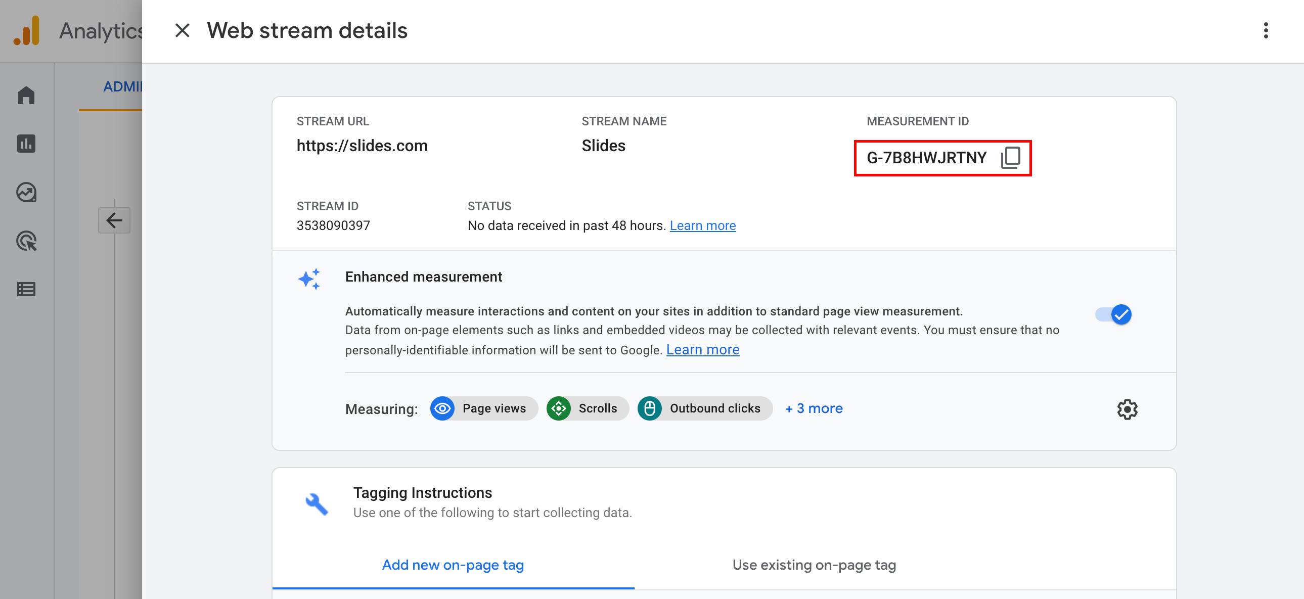Click the stream URL https://slides.com
Image resolution: width=1304 pixels, height=599 pixels.
362,146
